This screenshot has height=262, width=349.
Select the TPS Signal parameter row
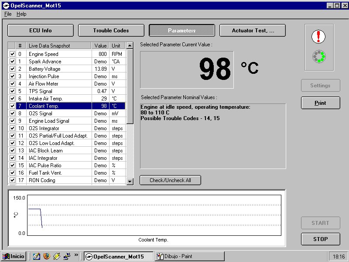click(x=67, y=91)
